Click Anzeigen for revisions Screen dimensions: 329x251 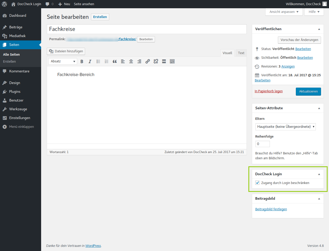pyautogui.click(x=288, y=66)
